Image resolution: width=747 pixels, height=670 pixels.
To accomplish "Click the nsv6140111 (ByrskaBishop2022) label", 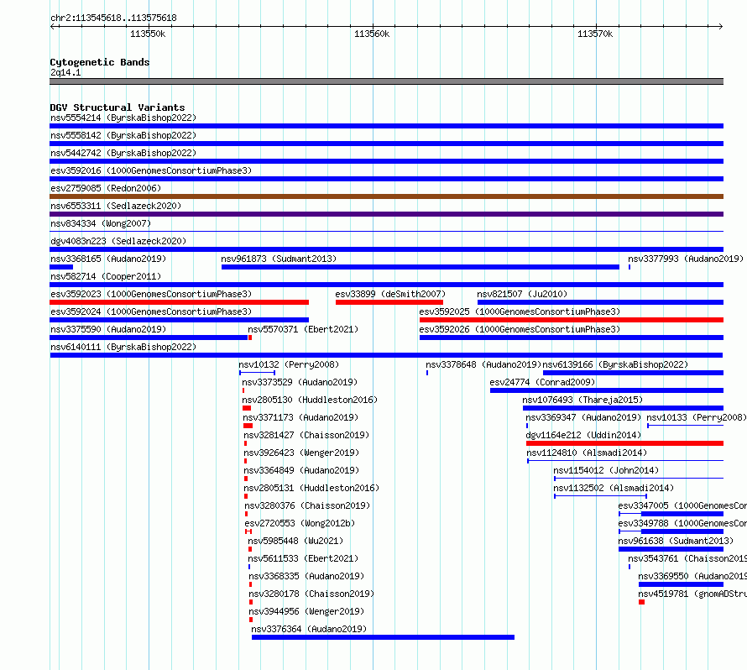I will coord(123,347).
